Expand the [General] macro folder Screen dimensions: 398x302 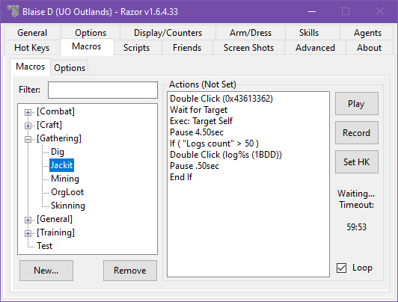[x=28, y=220]
